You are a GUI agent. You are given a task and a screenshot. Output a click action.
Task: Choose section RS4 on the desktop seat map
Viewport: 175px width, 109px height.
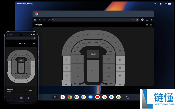tap(90, 43)
